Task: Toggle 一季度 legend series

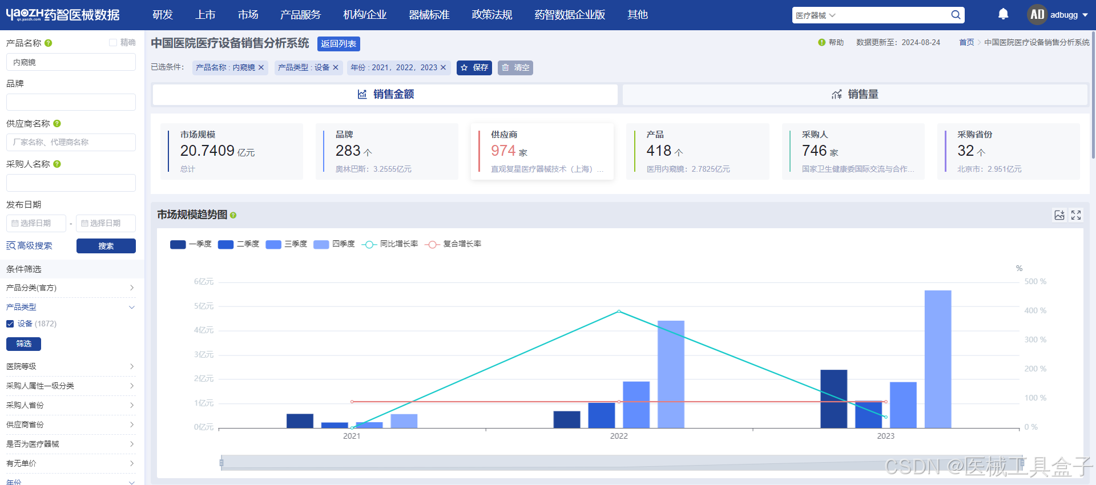Action: tap(191, 244)
